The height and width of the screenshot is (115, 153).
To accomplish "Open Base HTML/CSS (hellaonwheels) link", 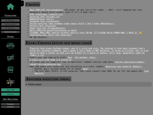I will 46,10.
